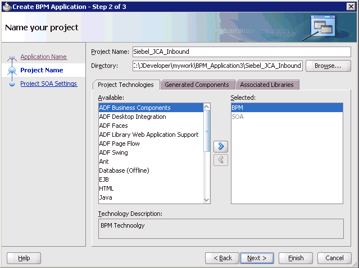Click the JDeveloper title bar icon

[x=6, y=7]
